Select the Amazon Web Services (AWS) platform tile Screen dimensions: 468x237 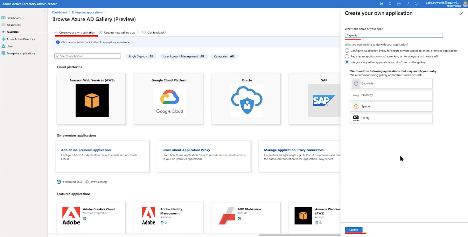(91, 99)
